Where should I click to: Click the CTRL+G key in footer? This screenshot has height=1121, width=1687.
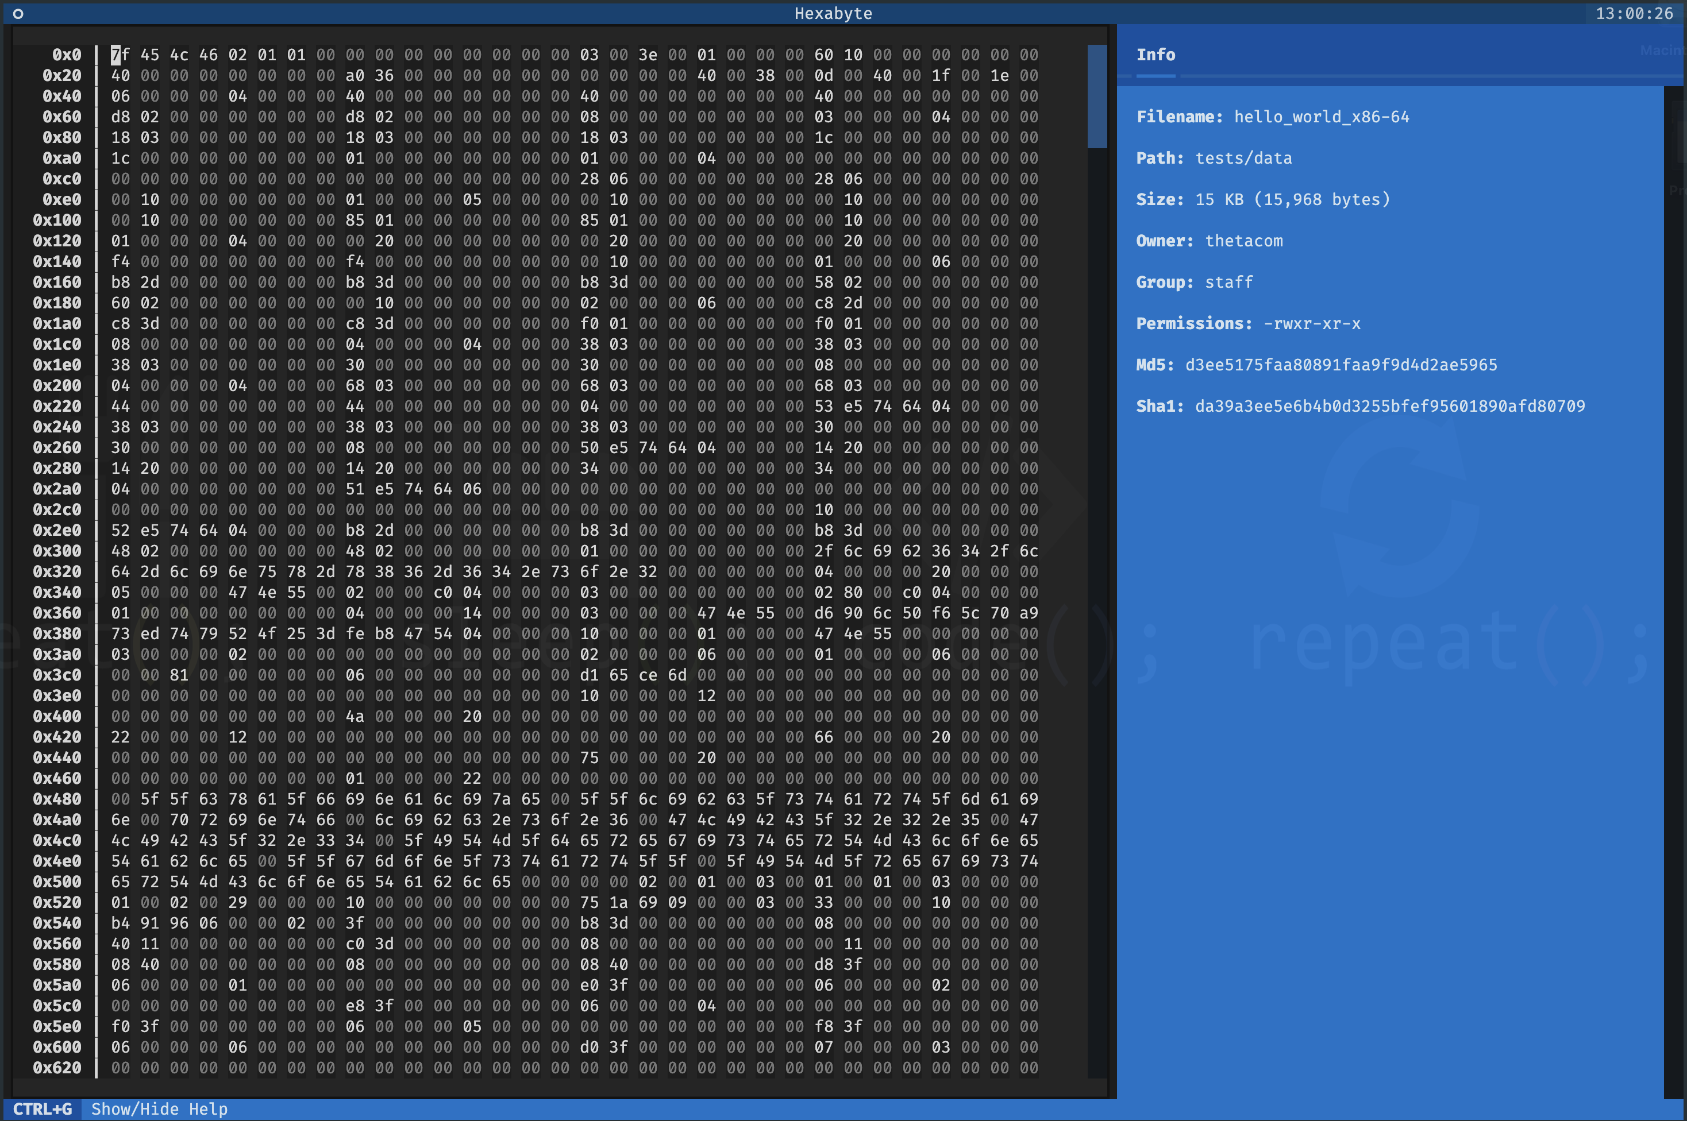click(42, 1109)
